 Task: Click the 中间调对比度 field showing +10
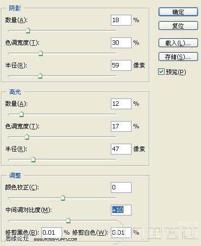tap(121, 210)
